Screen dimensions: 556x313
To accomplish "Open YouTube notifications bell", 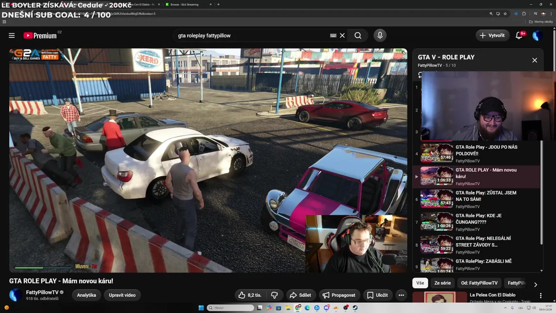I will 519,36.
